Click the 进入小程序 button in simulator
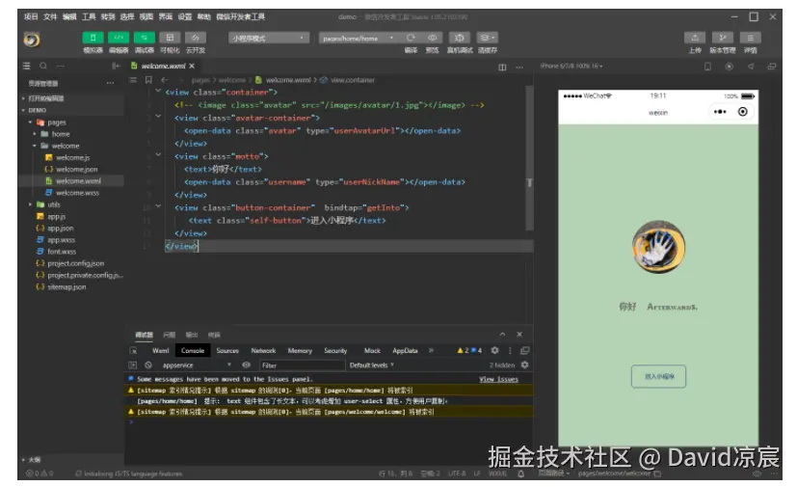 (x=658, y=376)
